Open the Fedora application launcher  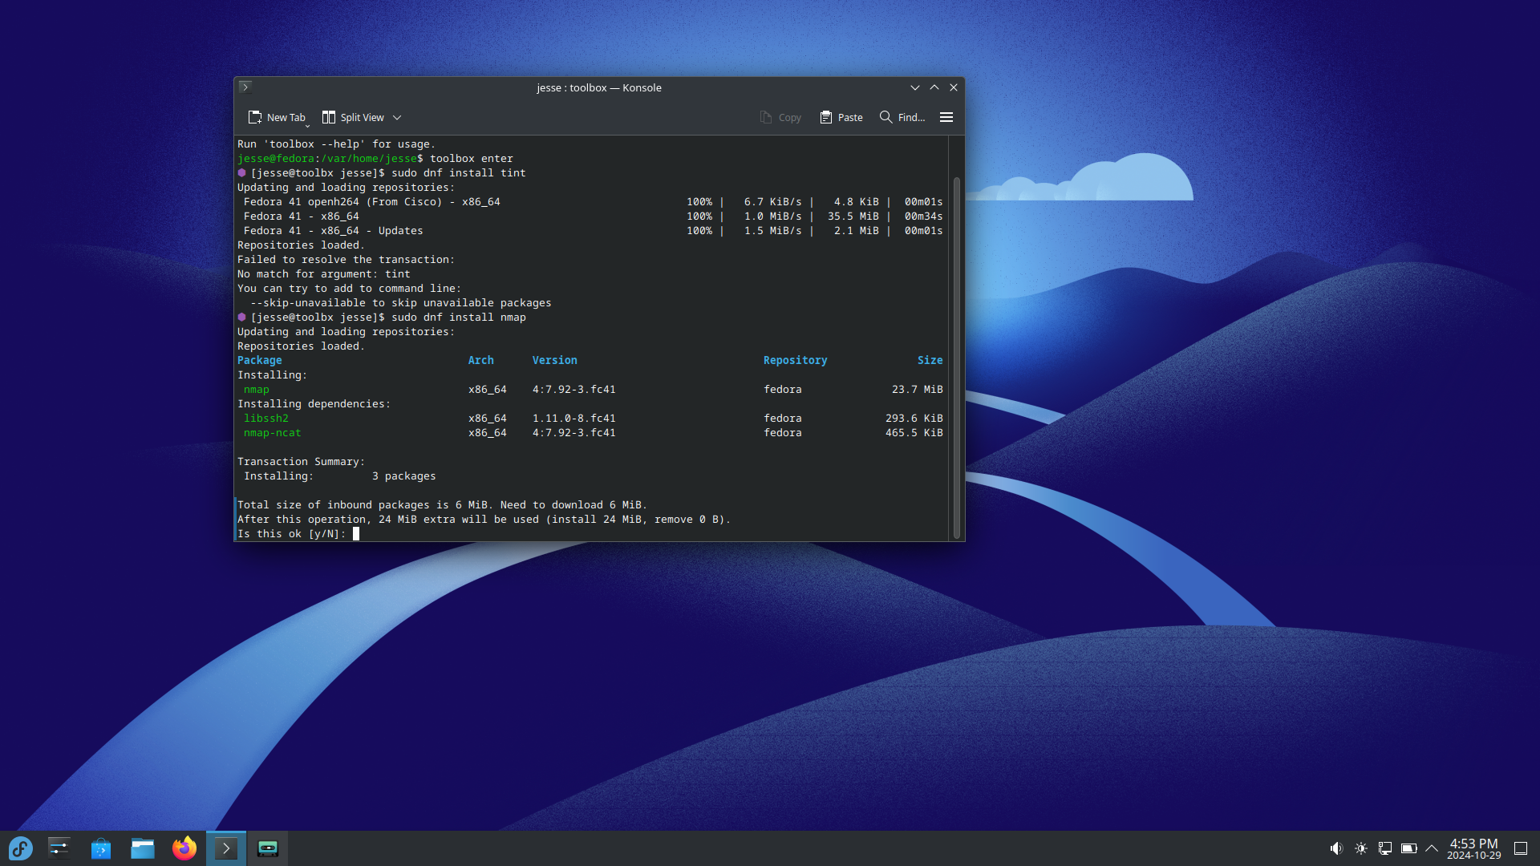point(21,848)
